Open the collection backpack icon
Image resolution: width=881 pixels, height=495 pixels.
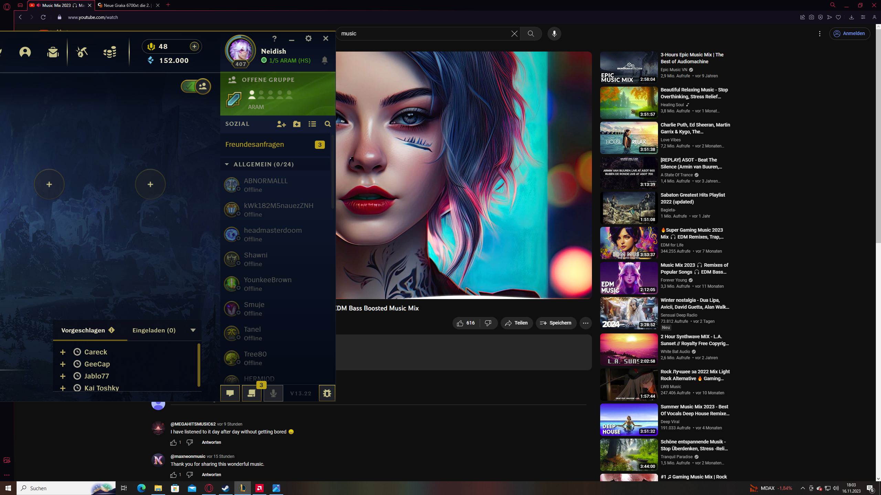pyautogui.click(x=53, y=52)
